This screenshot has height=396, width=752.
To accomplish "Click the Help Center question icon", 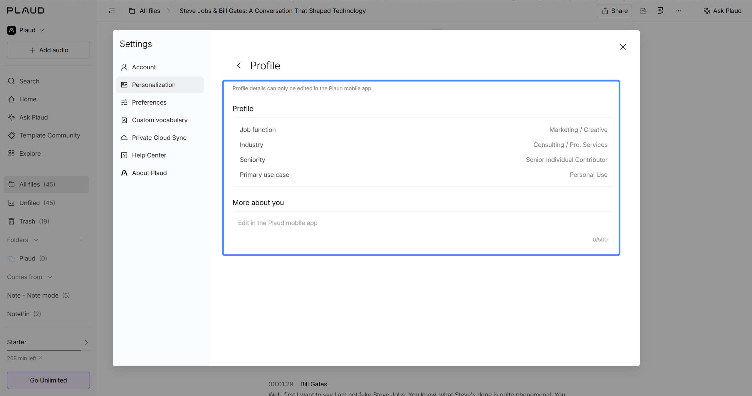I will coord(124,155).
